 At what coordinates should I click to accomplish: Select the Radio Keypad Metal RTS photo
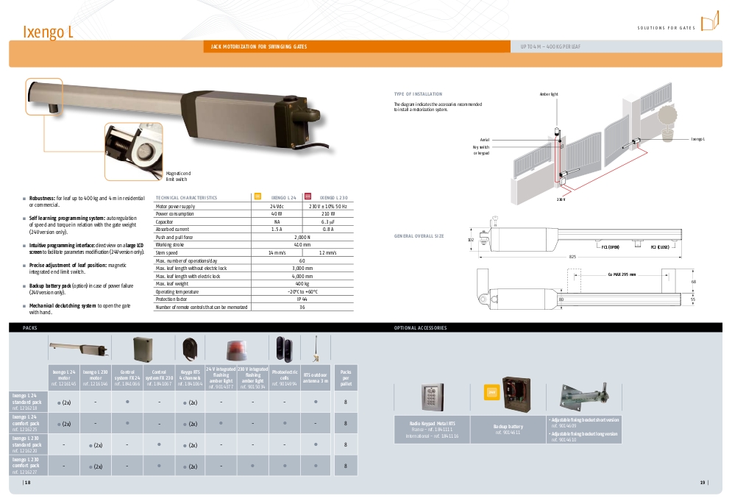433,397
